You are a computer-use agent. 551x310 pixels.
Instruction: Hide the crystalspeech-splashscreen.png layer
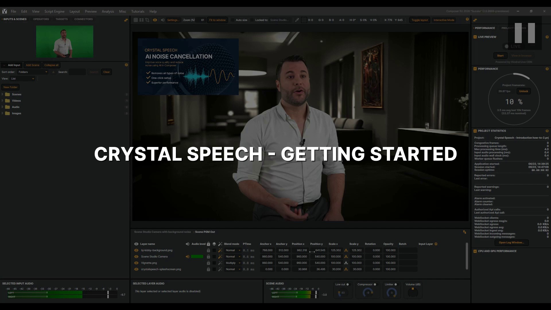coord(136,269)
